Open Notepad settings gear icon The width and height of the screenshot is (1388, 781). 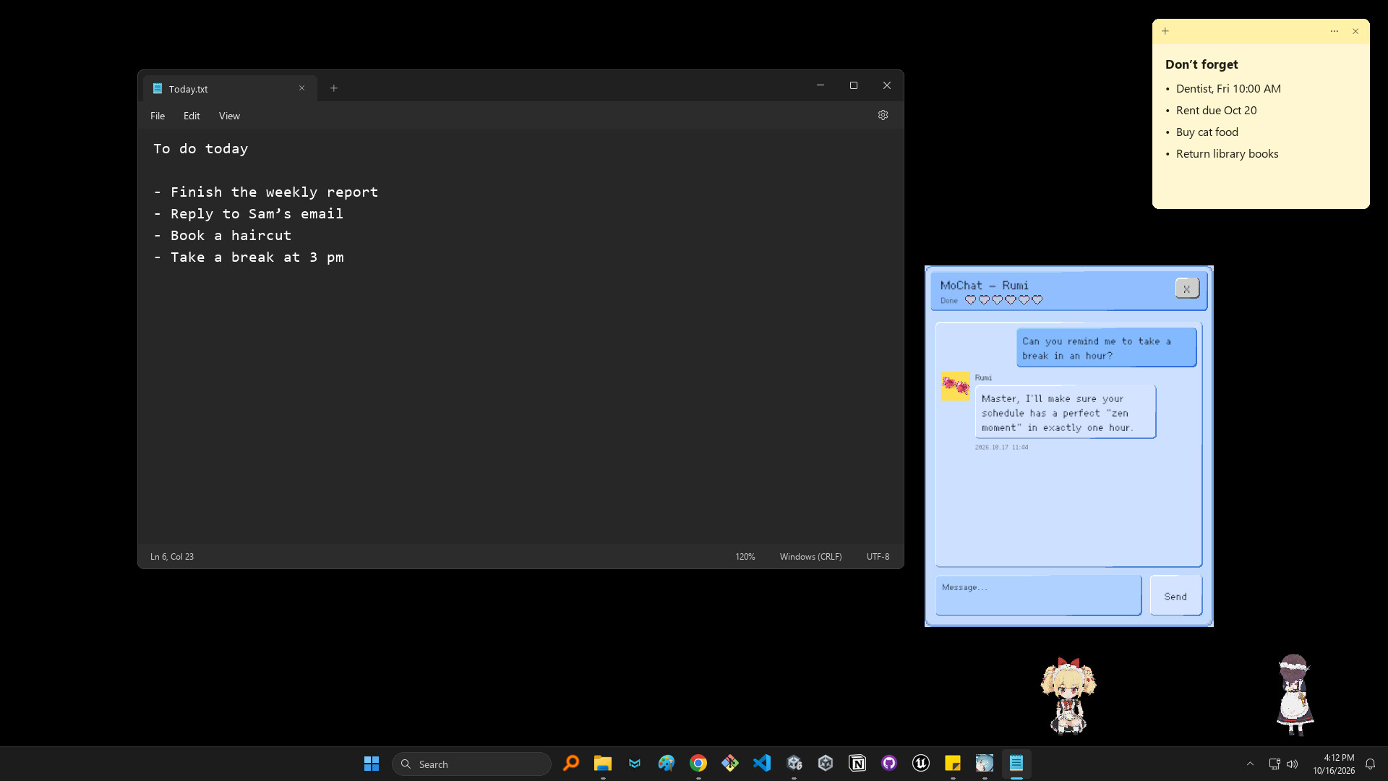click(x=883, y=115)
